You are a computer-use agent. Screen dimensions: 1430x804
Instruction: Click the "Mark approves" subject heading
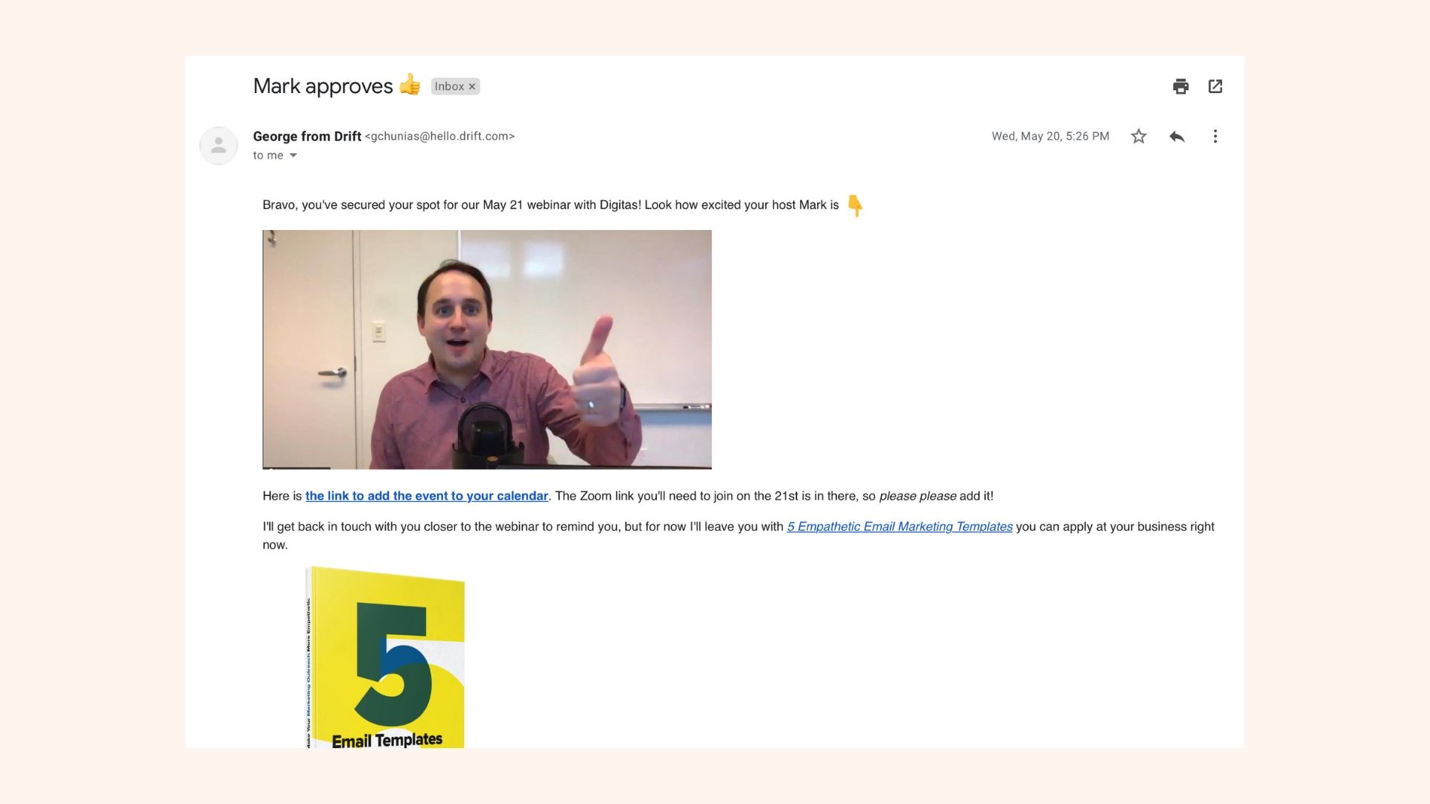tap(322, 86)
